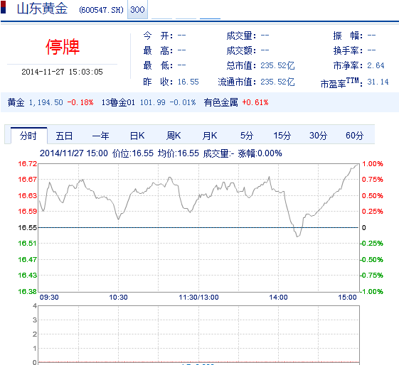Viewport: 399px width, 365px height.
Task: Click the 总市值 value 235.52亿
Action: pos(277,65)
